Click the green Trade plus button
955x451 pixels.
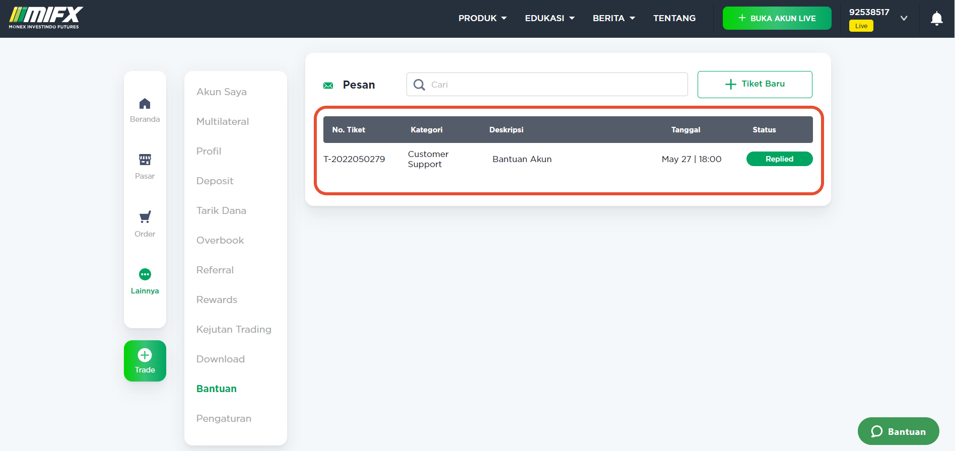point(145,361)
